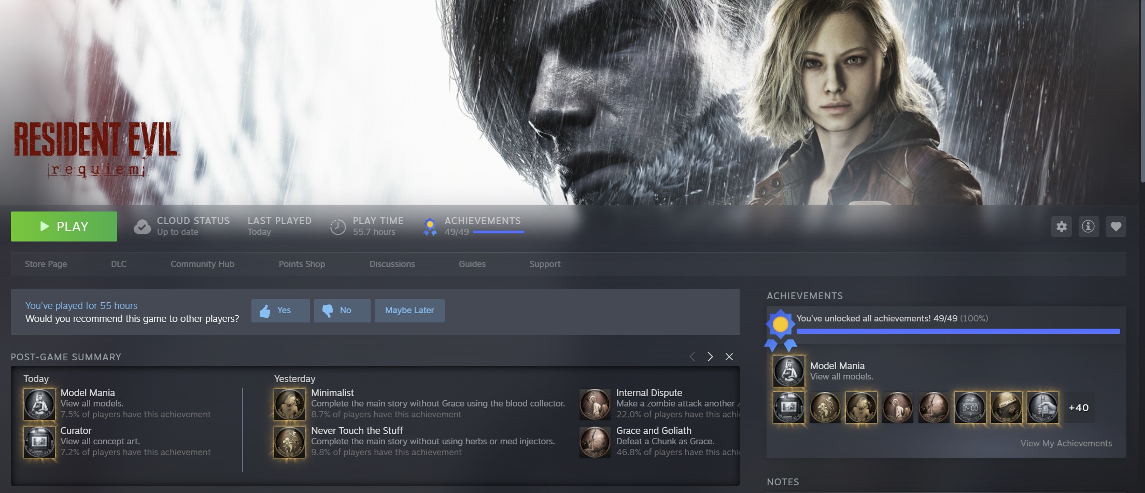Open the Store Page tab
Screen dimensions: 1145x493
[46, 264]
